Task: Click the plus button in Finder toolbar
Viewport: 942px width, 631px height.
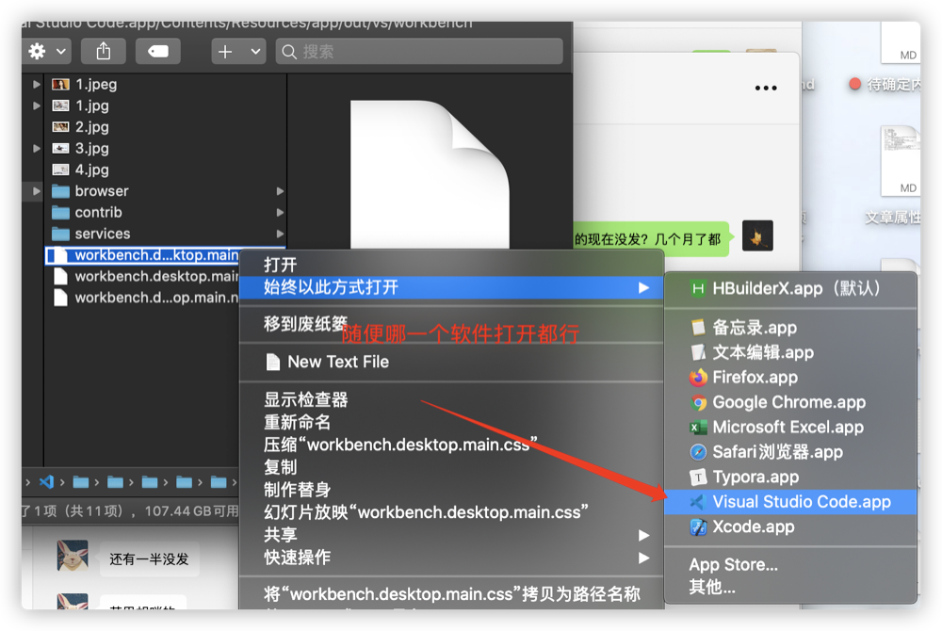Action: 225,52
